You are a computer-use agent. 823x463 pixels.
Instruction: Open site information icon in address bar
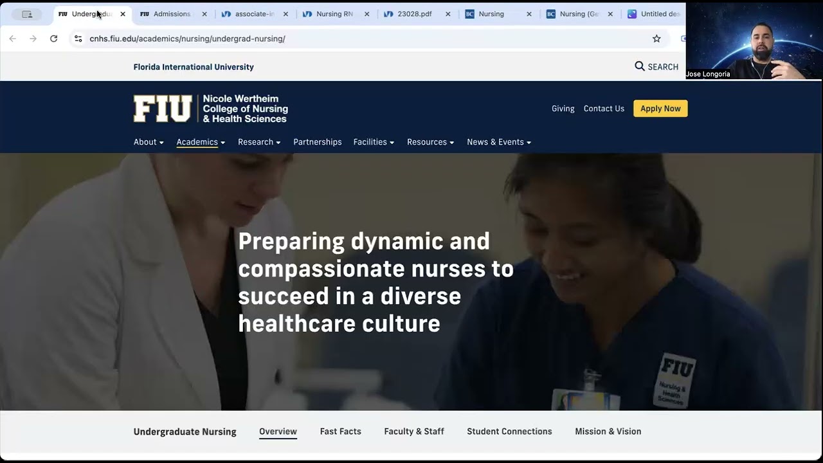[x=78, y=39]
